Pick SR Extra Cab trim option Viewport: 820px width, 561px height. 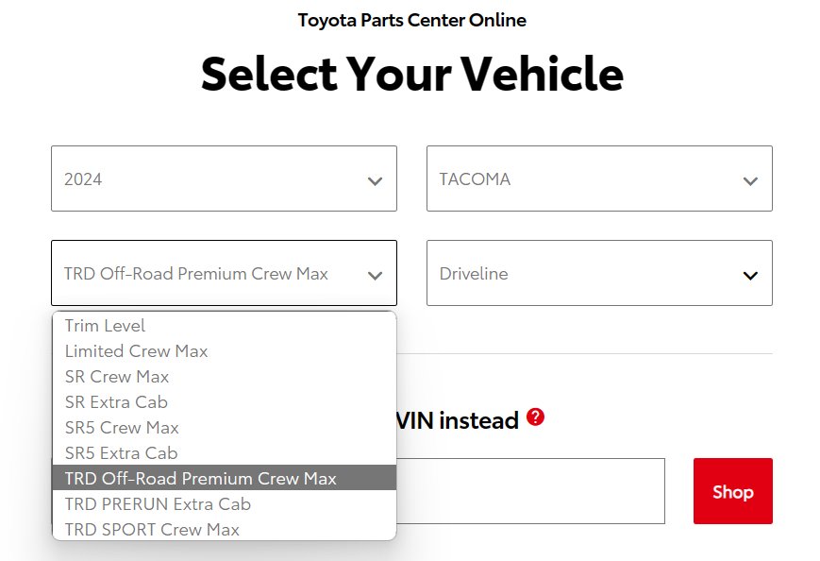point(225,402)
